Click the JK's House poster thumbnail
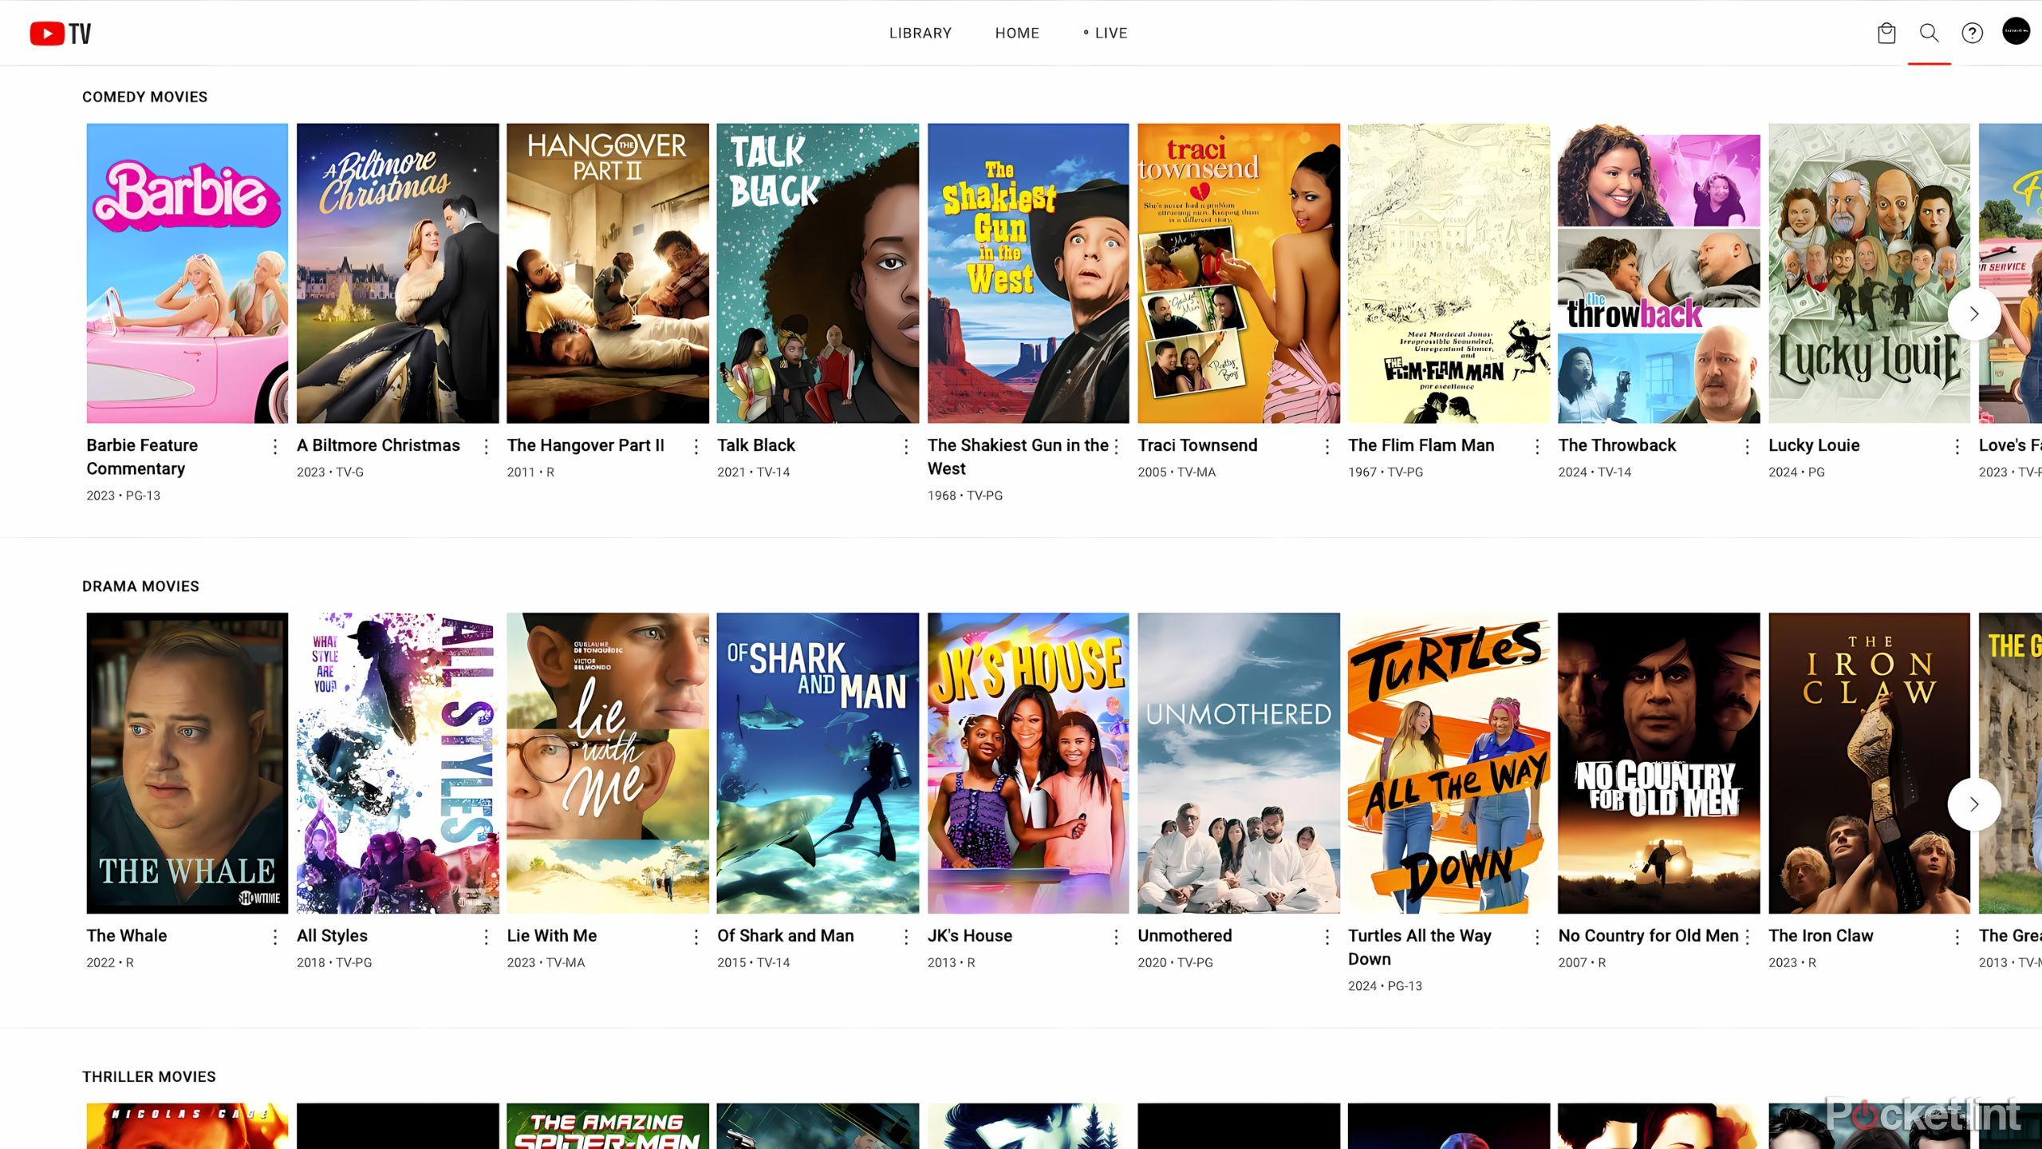 coord(1027,763)
